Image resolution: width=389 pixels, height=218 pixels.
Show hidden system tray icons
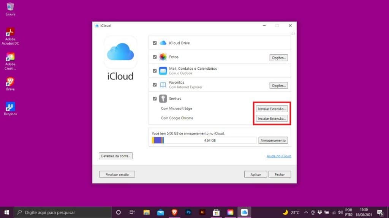click(306, 212)
